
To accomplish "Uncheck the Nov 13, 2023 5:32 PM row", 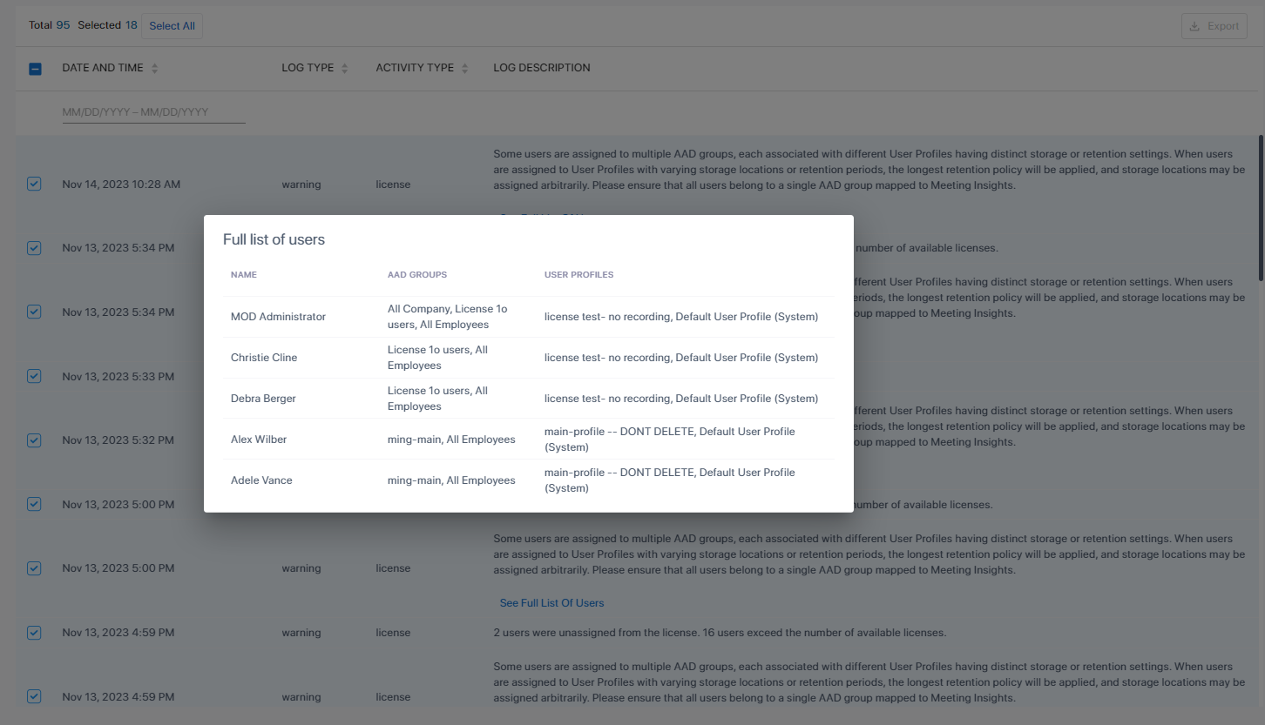I will [34, 440].
